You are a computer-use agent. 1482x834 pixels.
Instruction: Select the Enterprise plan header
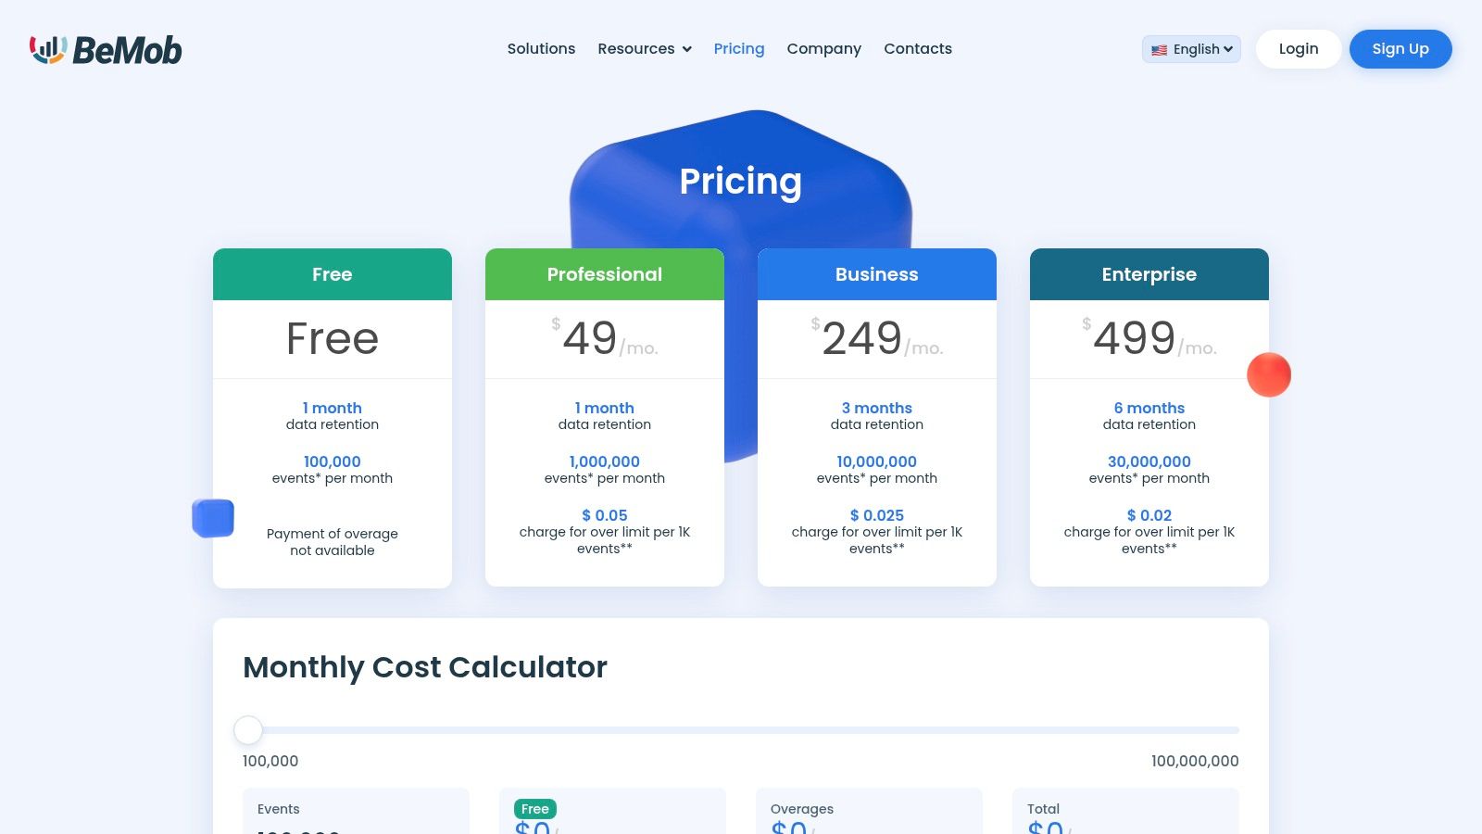click(1149, 273)
